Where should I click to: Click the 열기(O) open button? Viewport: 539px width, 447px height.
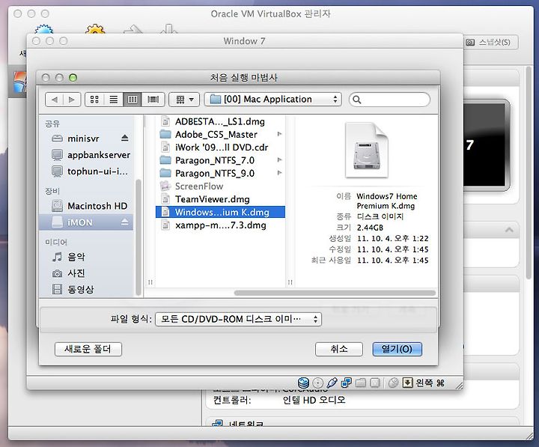[x=397, y=349]
